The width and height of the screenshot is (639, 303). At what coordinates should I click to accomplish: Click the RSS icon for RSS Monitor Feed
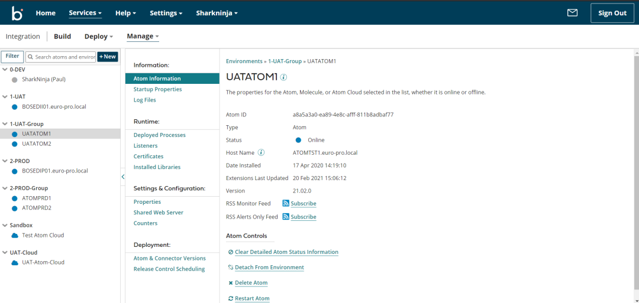click(286, 203)
